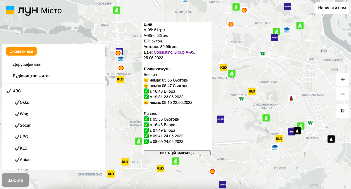
Task: Click the ЛУН Місто logo
Action: [x=34, y=11]
